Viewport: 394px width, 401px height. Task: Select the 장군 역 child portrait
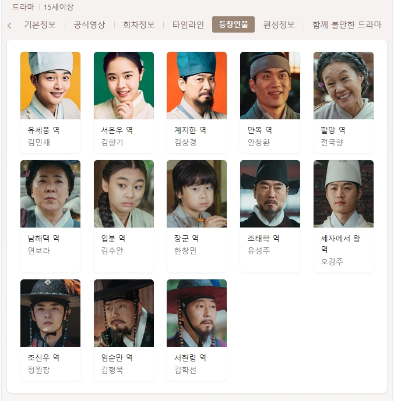197,194
